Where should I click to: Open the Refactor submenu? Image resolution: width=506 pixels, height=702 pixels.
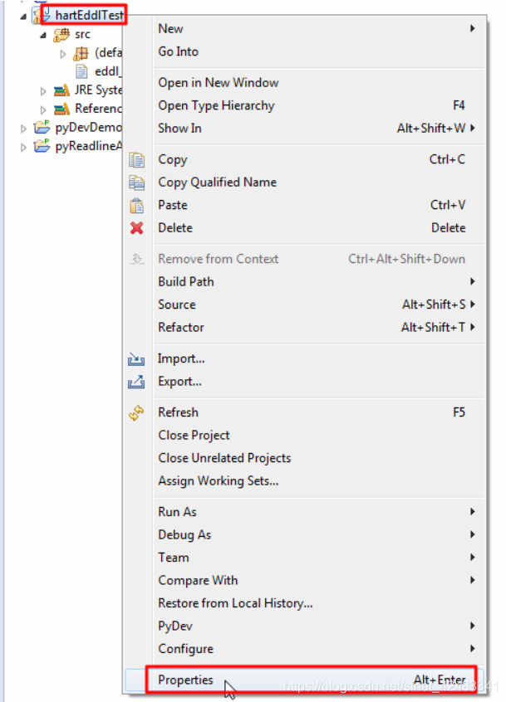(319, 327)
